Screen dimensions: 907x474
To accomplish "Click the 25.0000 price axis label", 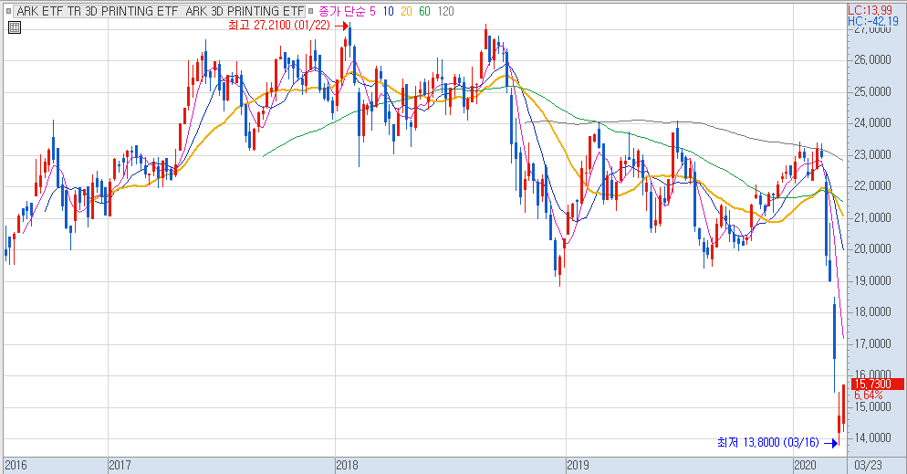I will click(x=872, y=91).
